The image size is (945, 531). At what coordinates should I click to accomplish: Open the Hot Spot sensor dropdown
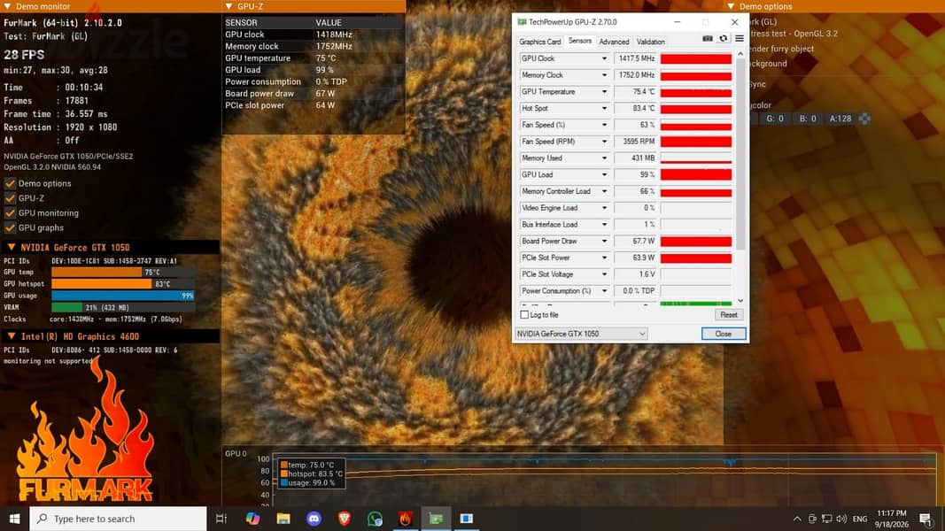coord(604,108)
